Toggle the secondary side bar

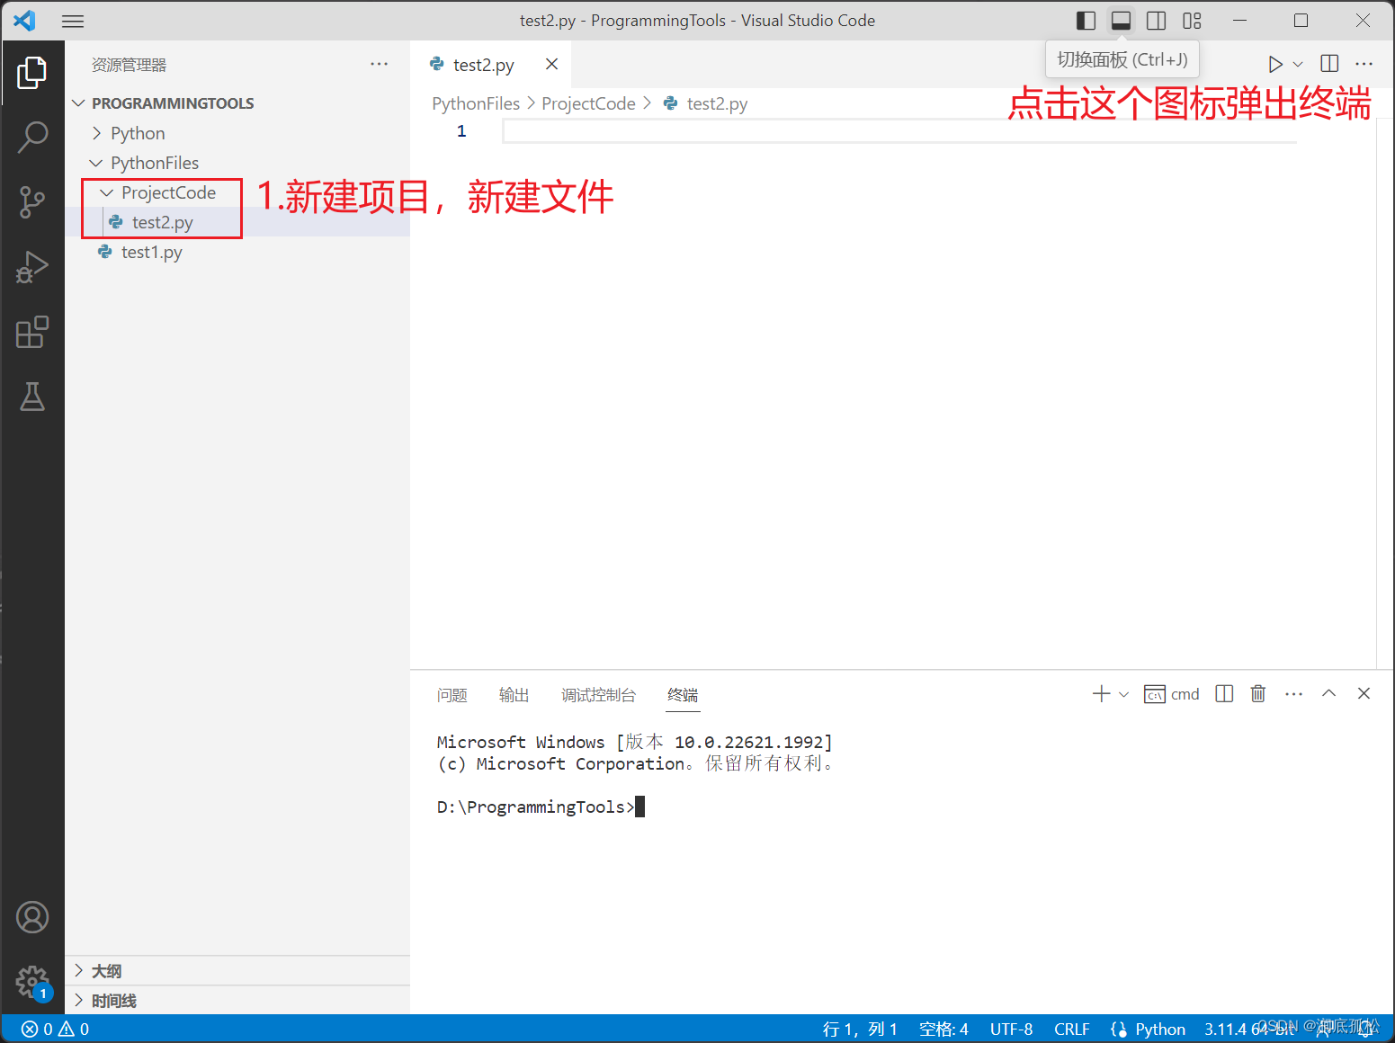[x=1157, y=21]
